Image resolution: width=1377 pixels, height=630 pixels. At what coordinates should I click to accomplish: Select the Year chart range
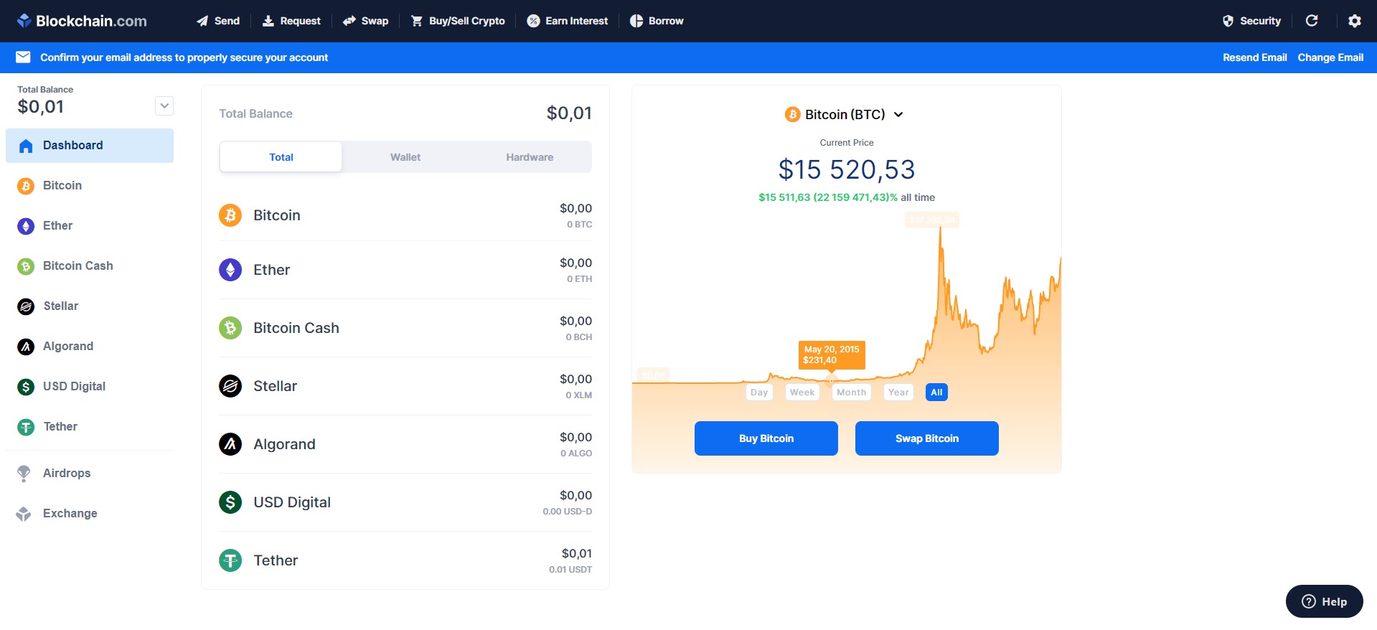tap(898, 392)
